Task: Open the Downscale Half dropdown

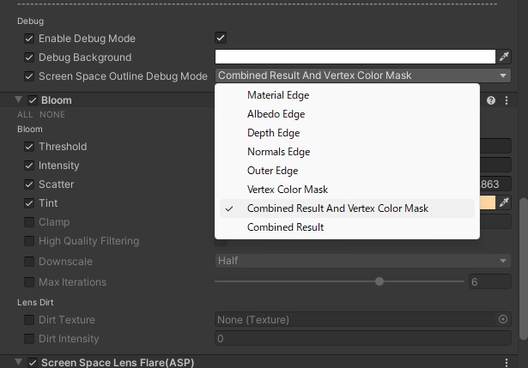Action: point(362,261)
